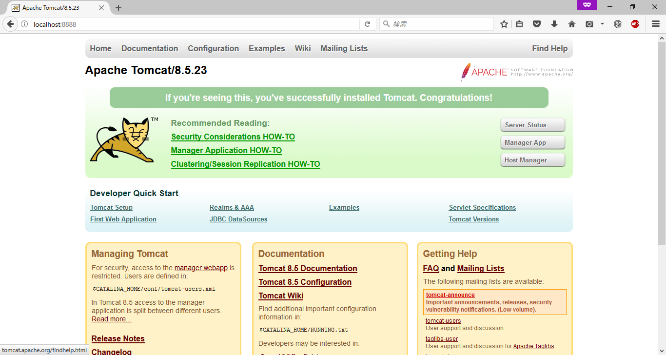Open the hamburger menu icon
This screenshot has width=666, height=355.
656,24
